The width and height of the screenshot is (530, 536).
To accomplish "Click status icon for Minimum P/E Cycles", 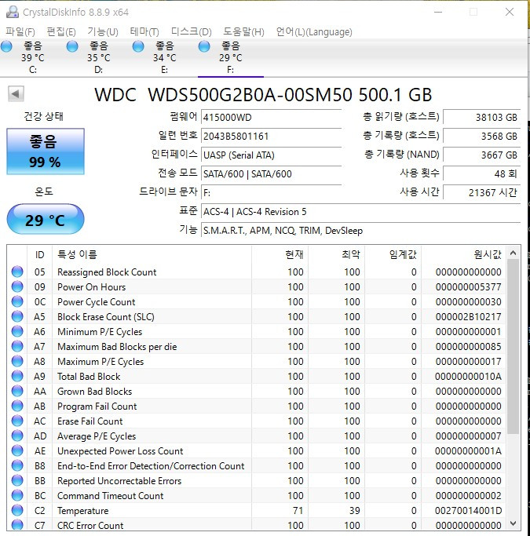I will coord(17,331).
